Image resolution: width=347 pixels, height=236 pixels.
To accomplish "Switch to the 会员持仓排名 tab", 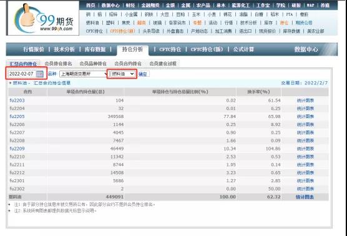I will click(x=58, y=64).
